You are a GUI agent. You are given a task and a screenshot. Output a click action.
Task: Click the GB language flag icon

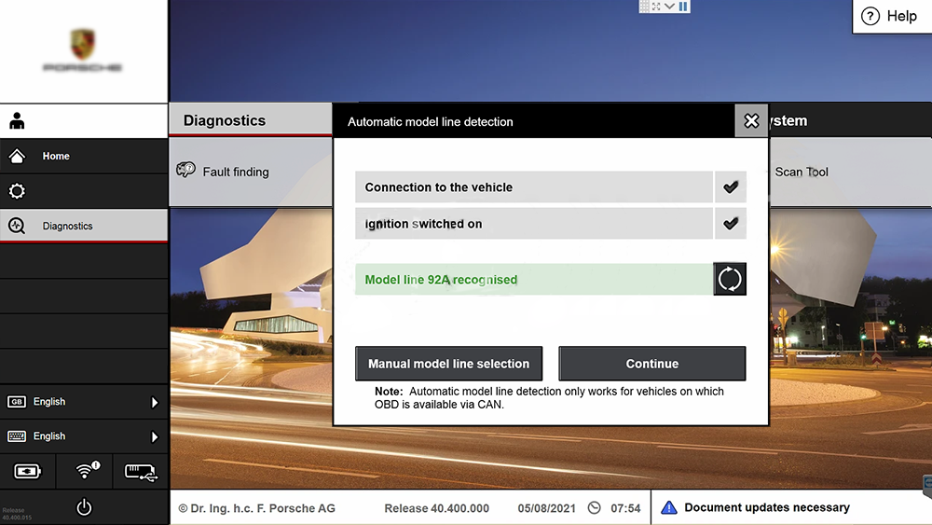click(x=17, y=402)
